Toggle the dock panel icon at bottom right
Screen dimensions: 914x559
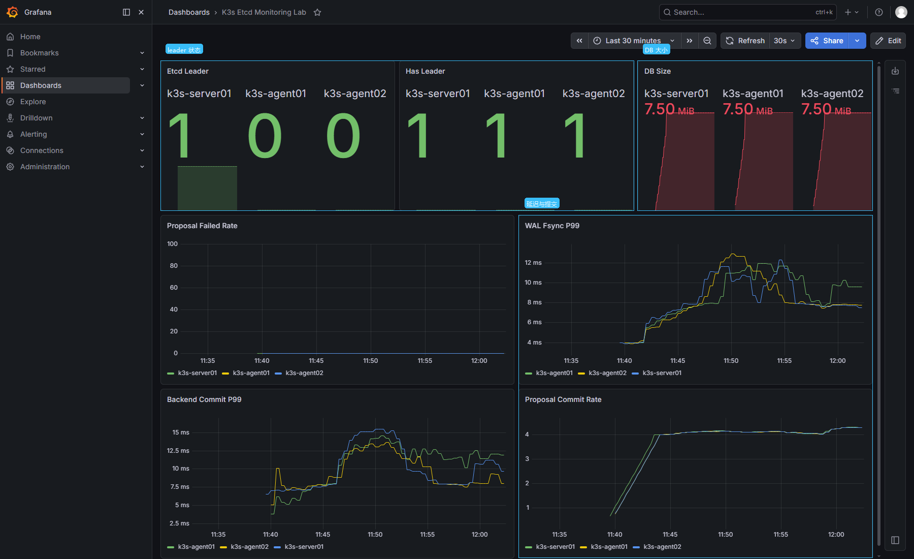tap(895, 540)
